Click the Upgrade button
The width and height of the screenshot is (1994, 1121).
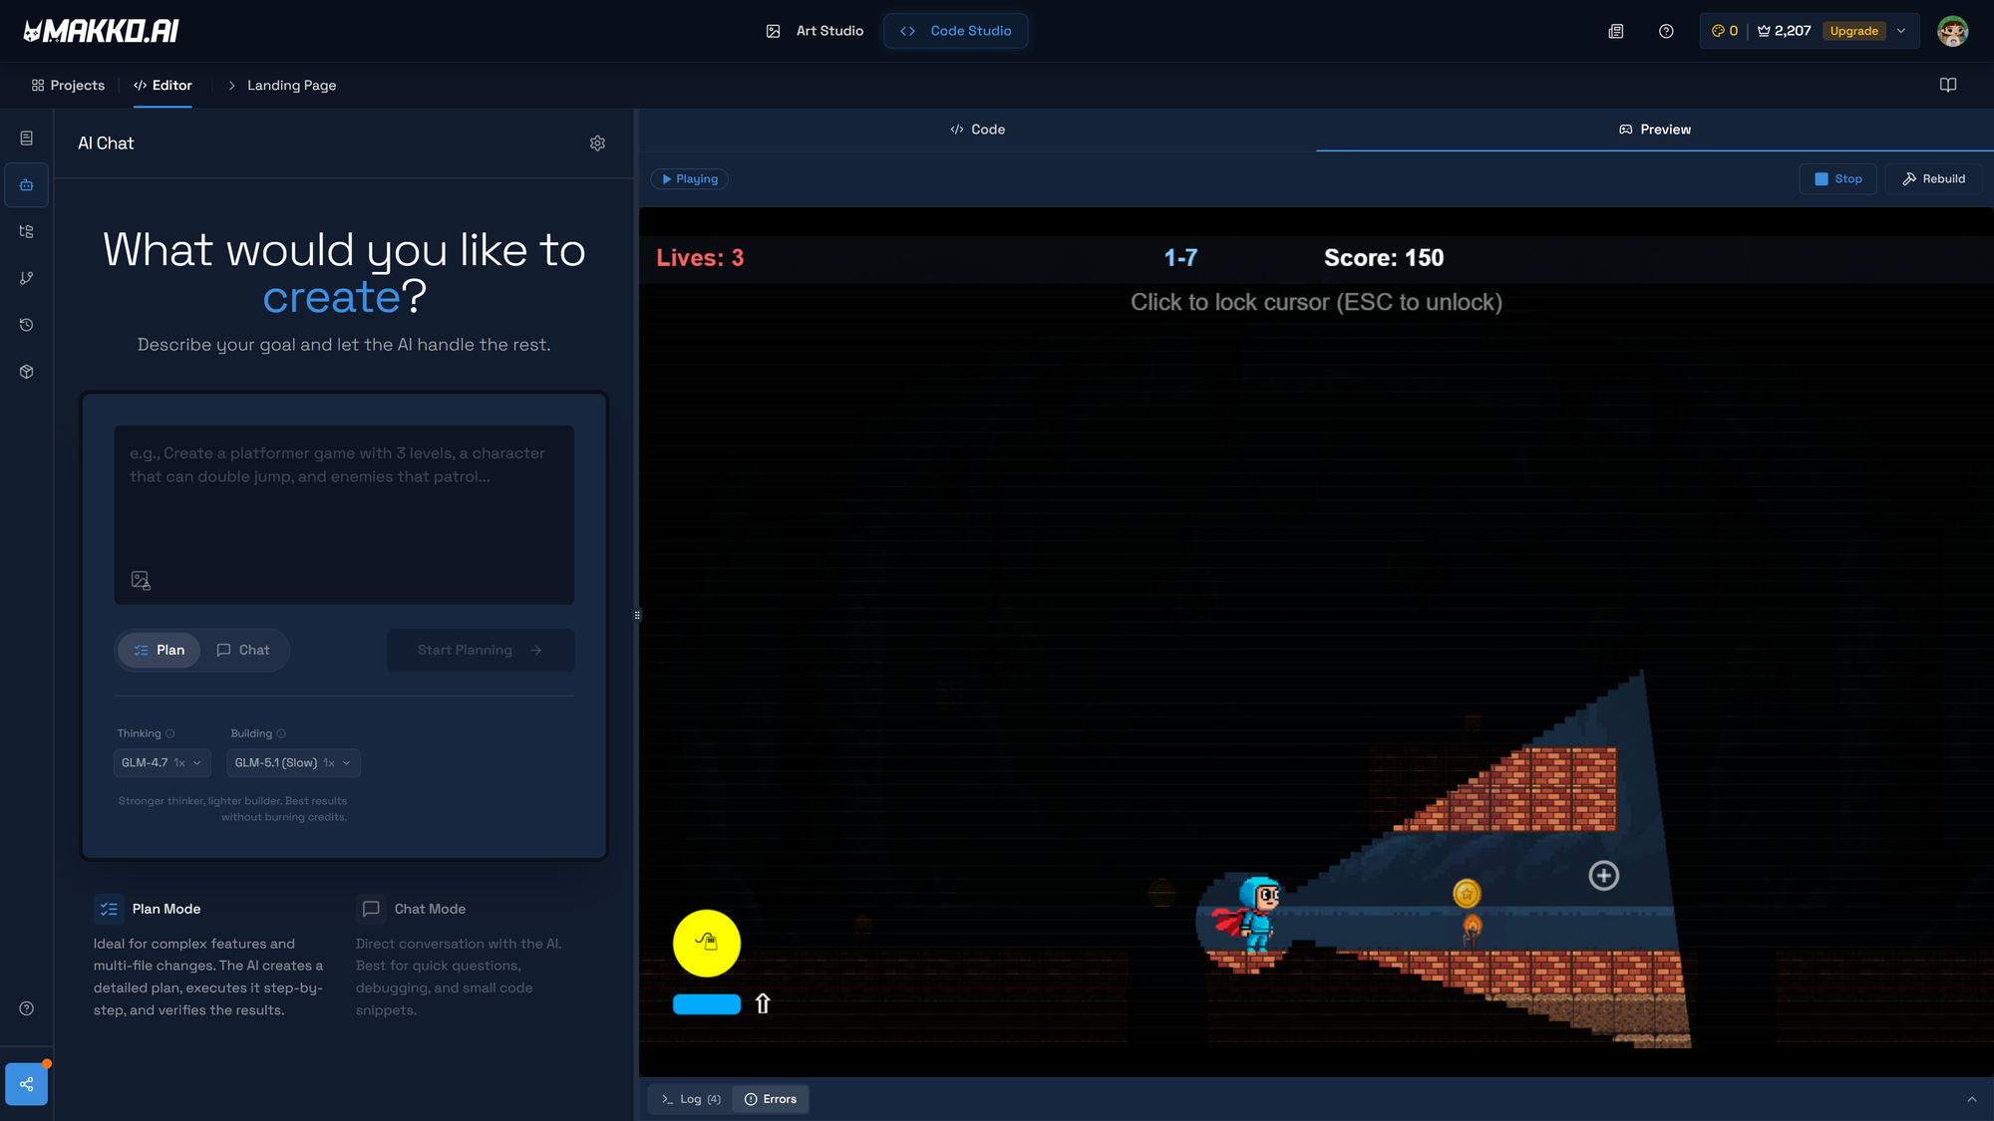click(x=1853, y=31)
